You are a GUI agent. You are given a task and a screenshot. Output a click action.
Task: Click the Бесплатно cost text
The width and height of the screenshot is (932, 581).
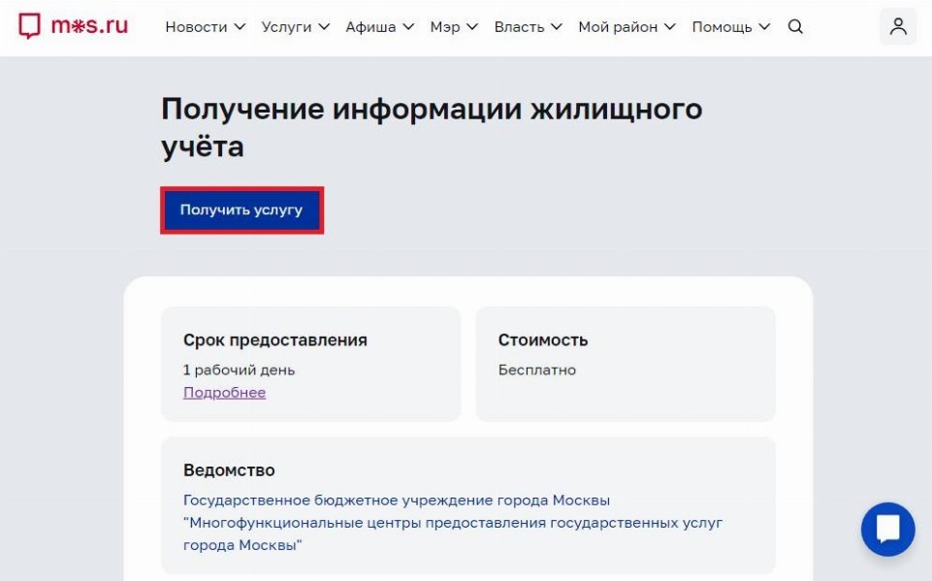537,370
